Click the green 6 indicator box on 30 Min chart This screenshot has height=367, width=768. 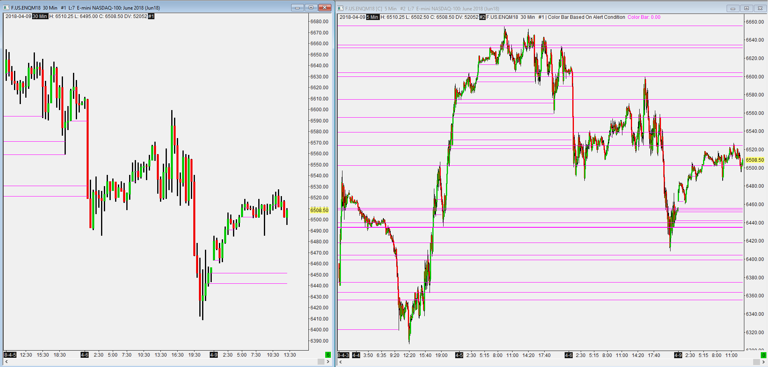(x=328, y=355)
